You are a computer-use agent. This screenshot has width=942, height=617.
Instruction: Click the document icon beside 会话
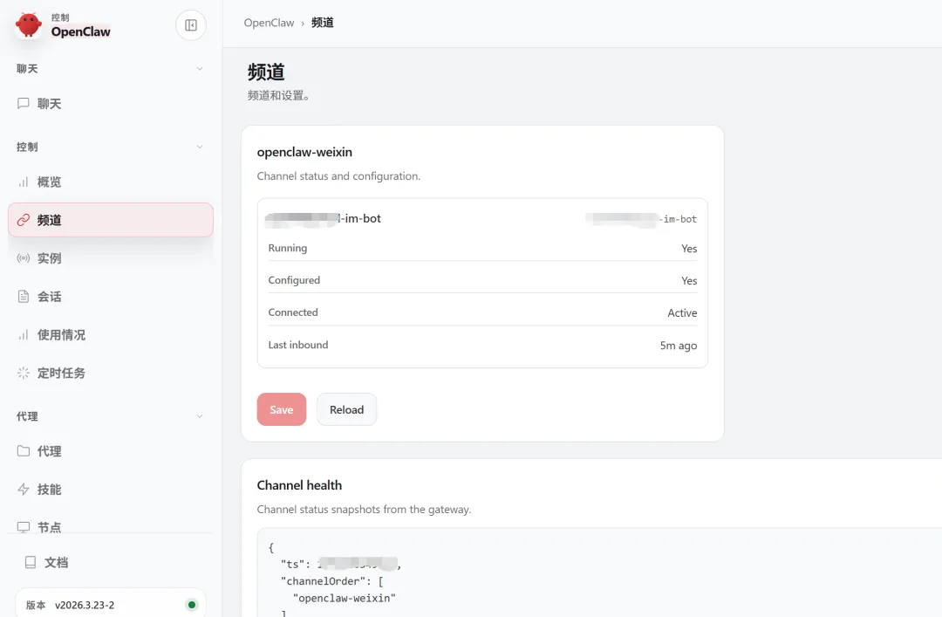coord(24,297)
